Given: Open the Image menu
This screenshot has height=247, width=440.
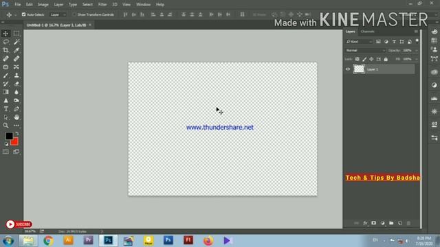Looking at the screenshot, I should (x=43, y=5).
